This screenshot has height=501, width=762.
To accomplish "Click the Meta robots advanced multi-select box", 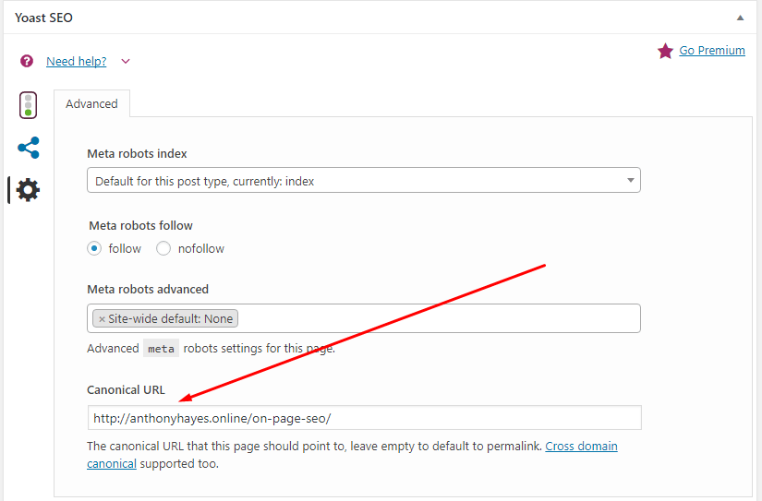I will point(364,318).
